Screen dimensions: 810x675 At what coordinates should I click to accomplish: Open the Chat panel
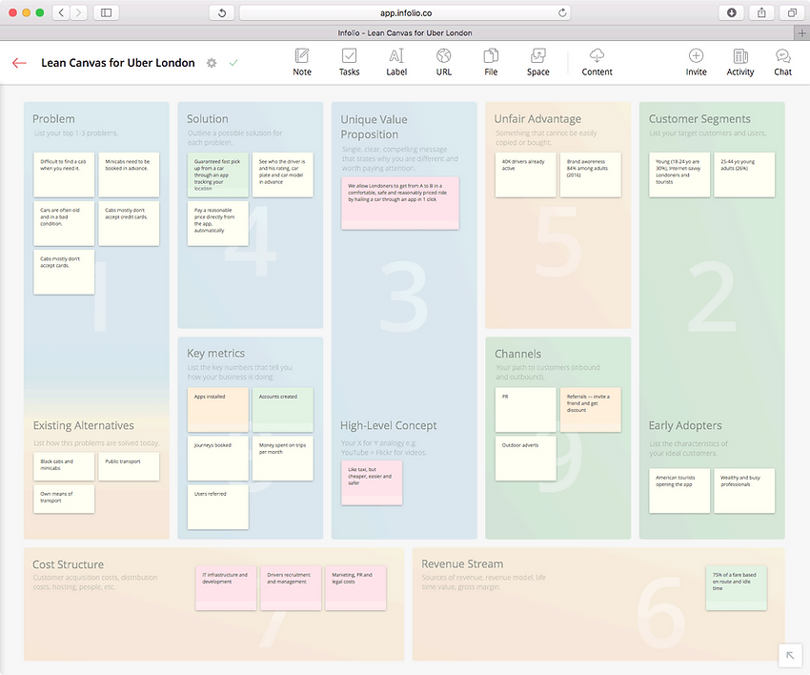[782, 62]
